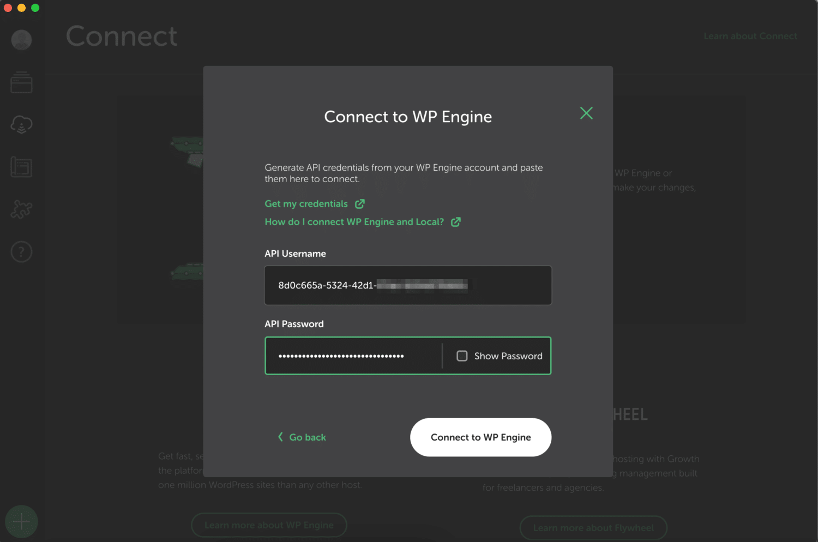Viewport: 818px width, 542px height.
Task: Click the external link icon beside Get my credentials
Action: tap(360, 204)
